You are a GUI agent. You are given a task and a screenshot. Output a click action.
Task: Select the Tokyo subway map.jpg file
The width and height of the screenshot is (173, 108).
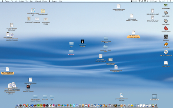tap(46, 19)
